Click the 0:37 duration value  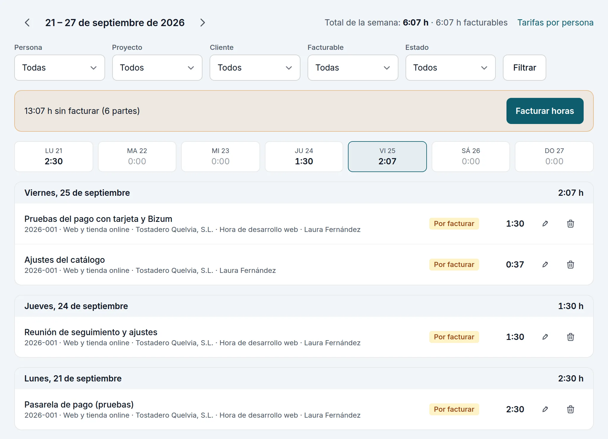(x=515, y=265)
